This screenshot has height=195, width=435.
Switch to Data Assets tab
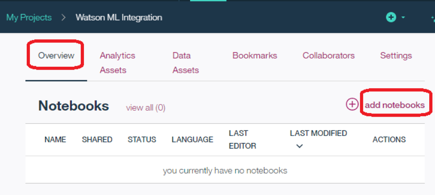click(186, 63)
